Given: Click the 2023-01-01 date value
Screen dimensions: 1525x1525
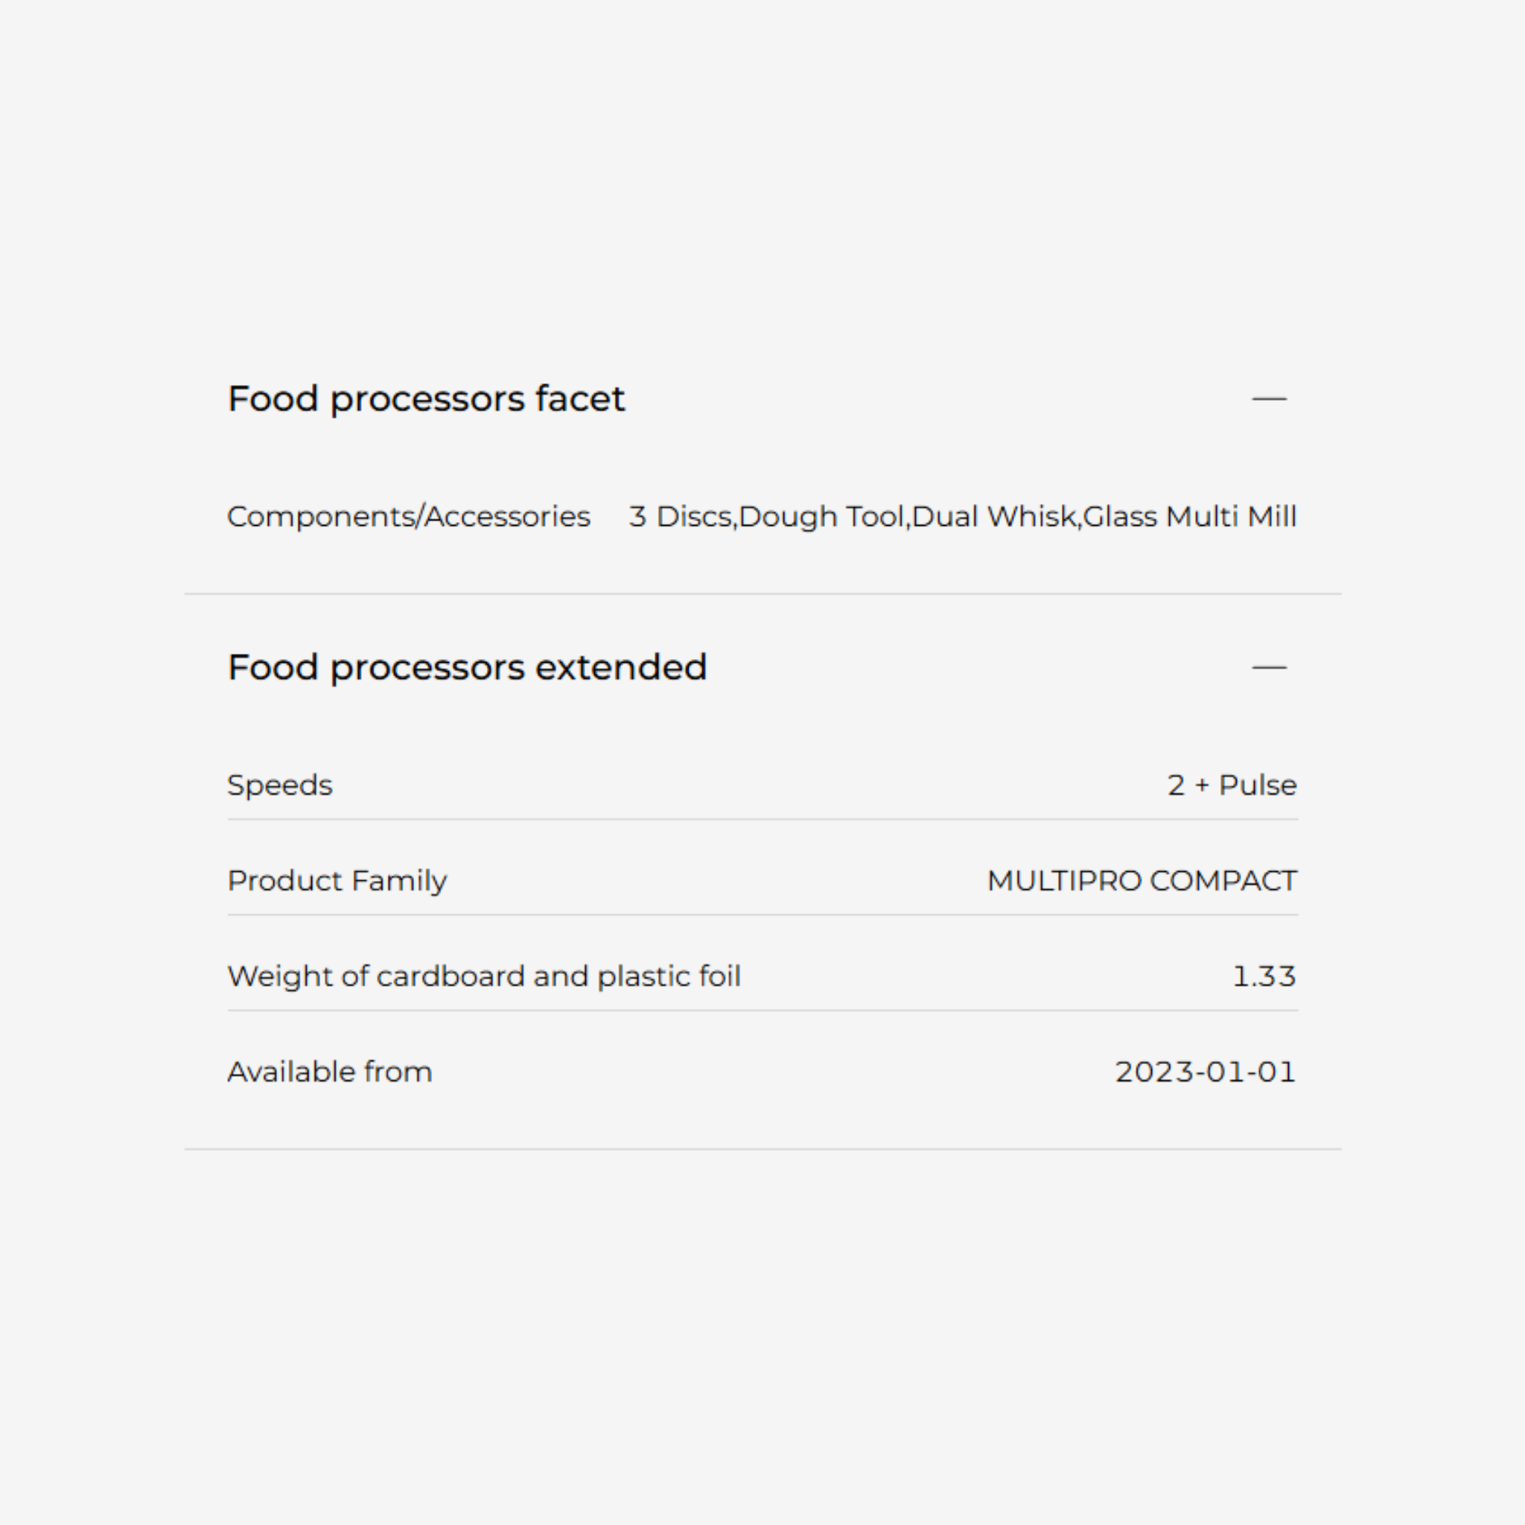Looking at the screenshot, I should (x=1206, y=1072).
